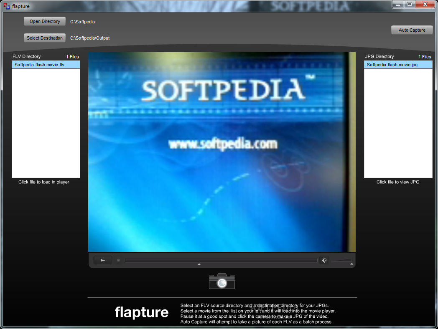Close the flapture window

tap(425, 5)
